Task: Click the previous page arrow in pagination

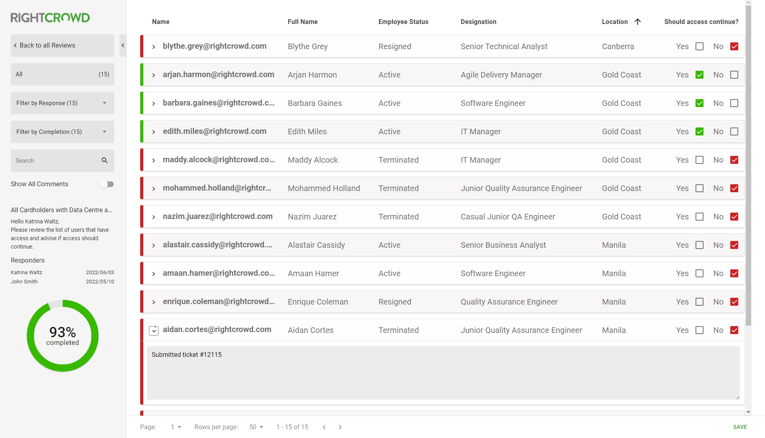Action: coord(324,427)
